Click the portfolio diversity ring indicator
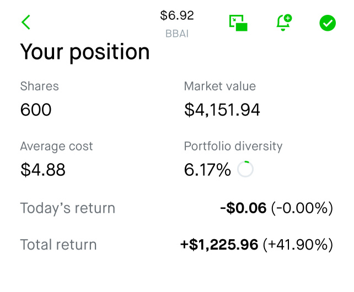354x292 pixels. pyautogui.click(x=245, y=169)
